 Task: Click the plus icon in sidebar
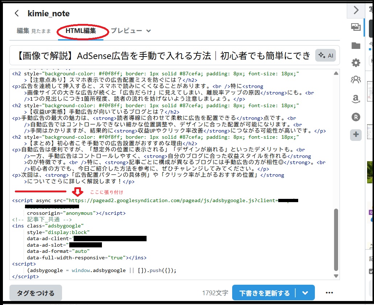pyautogui.click(x=356, y=134)
